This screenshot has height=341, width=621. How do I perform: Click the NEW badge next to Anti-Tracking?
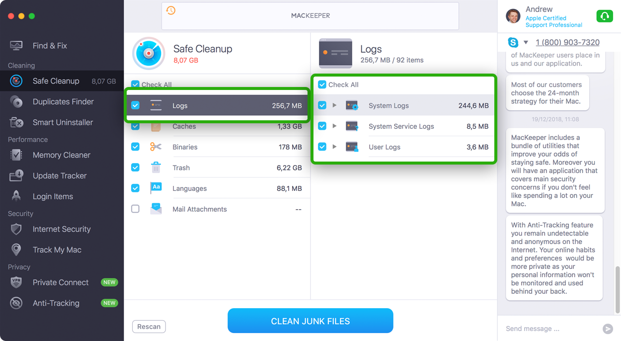109,303
